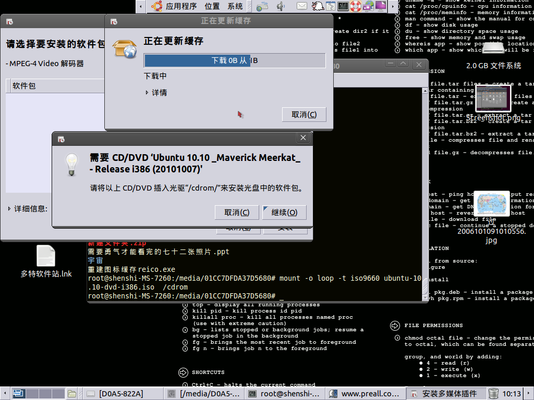The width and height of the screenshot is (534, 400).
Task: Click the 宇宙 directory entry in terminal
Action: (95, 260)
